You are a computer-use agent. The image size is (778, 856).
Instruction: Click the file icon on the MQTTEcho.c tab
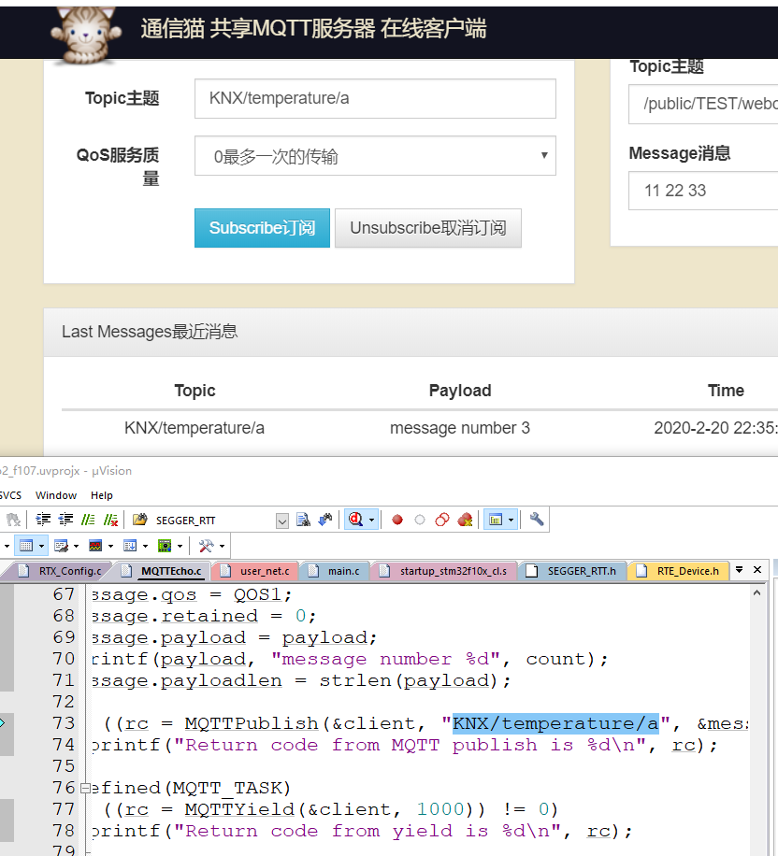[127, 570]
